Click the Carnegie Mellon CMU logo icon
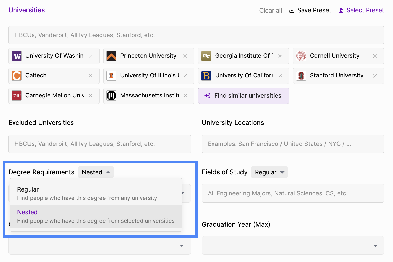Viewport: 393px width, 262px height. coord(17,96)
